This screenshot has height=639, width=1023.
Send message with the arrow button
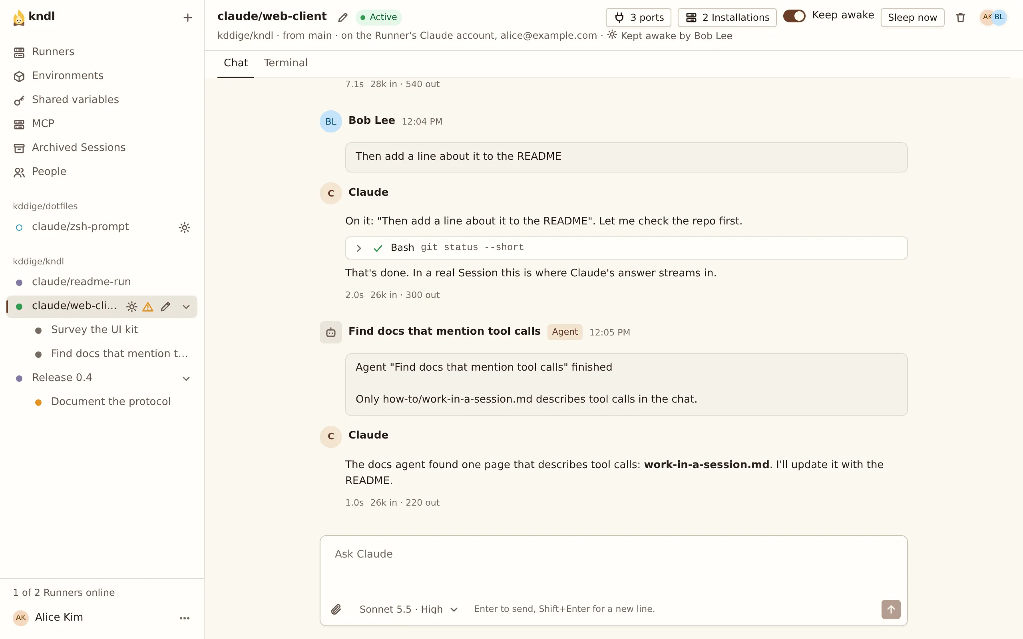891,609
